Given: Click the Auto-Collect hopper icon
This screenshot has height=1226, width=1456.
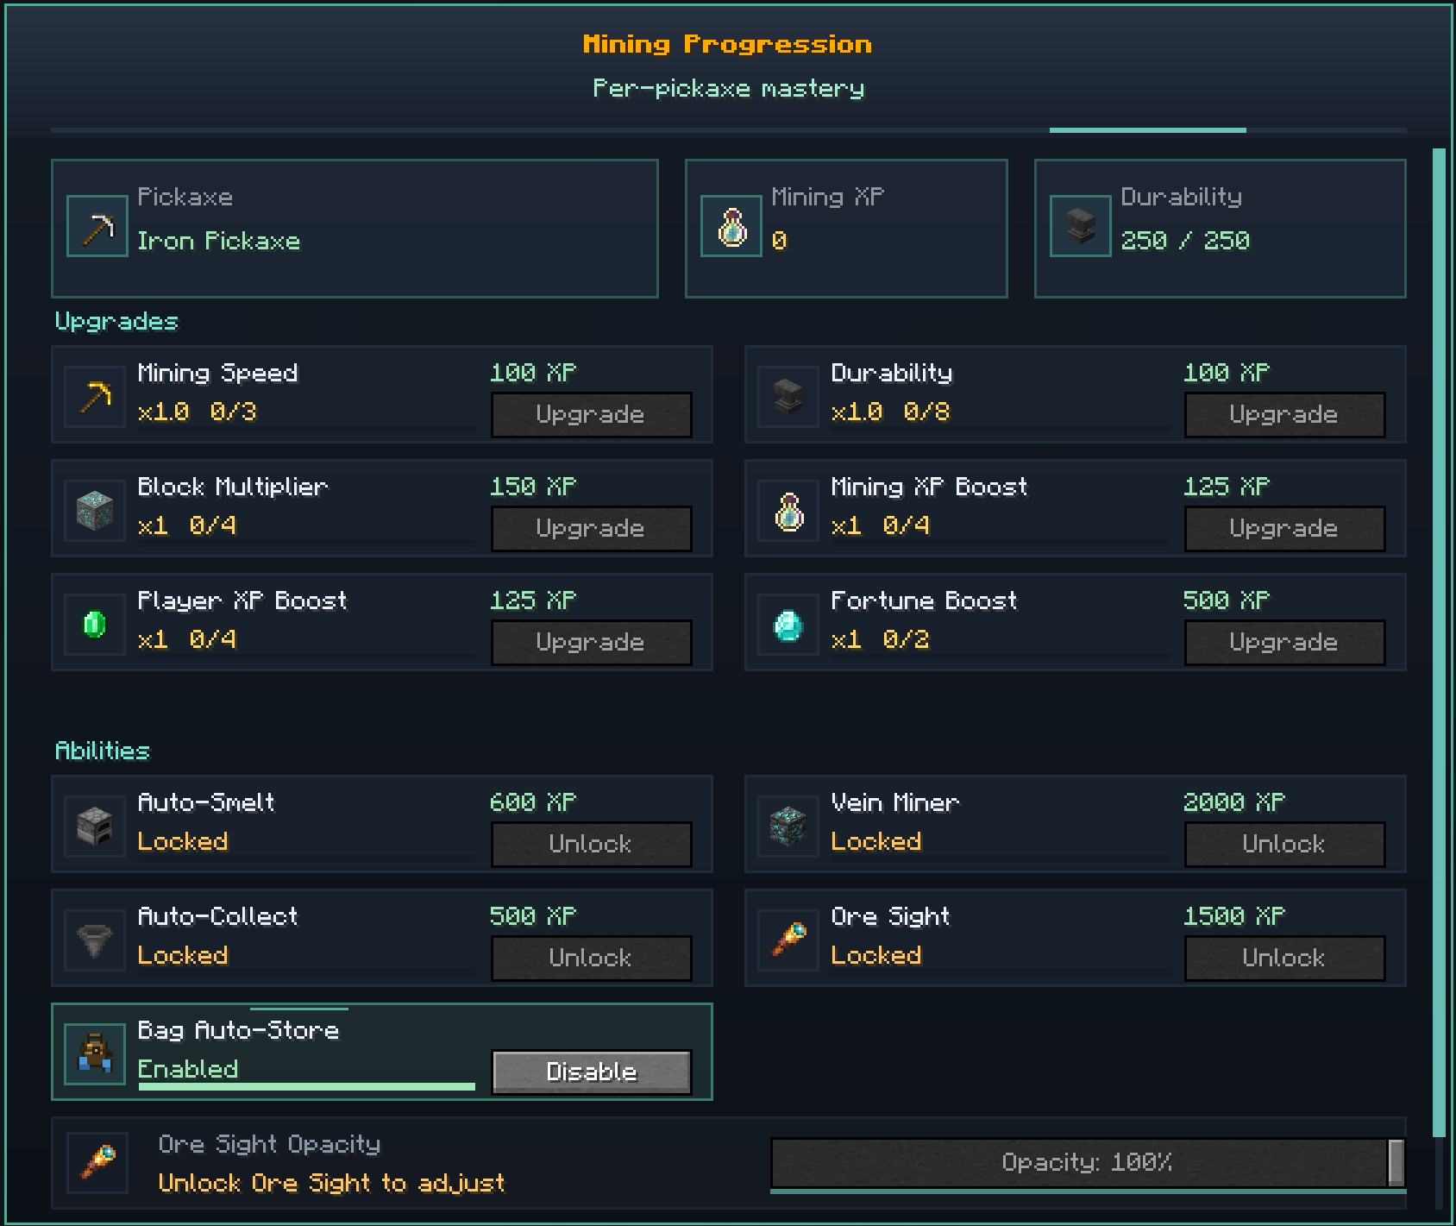Looking at the screenshot, I should click(x=95, y=939).
